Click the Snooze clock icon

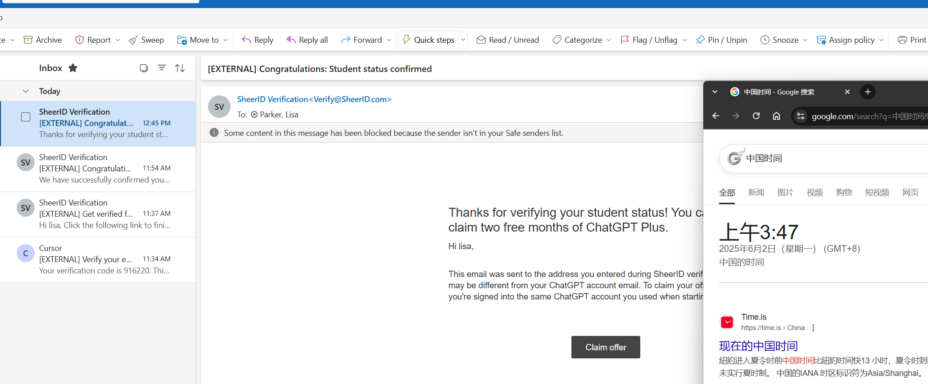click(x=765, y=40)
